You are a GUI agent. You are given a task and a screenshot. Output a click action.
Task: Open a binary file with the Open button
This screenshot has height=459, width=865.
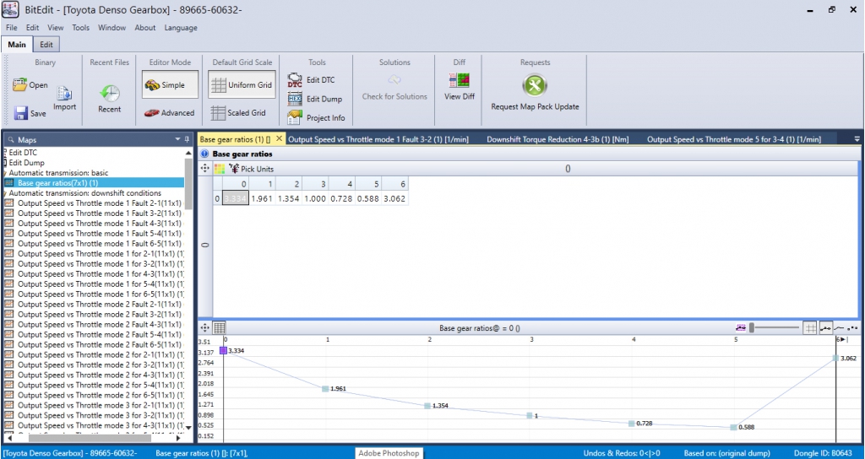[30, 85]
